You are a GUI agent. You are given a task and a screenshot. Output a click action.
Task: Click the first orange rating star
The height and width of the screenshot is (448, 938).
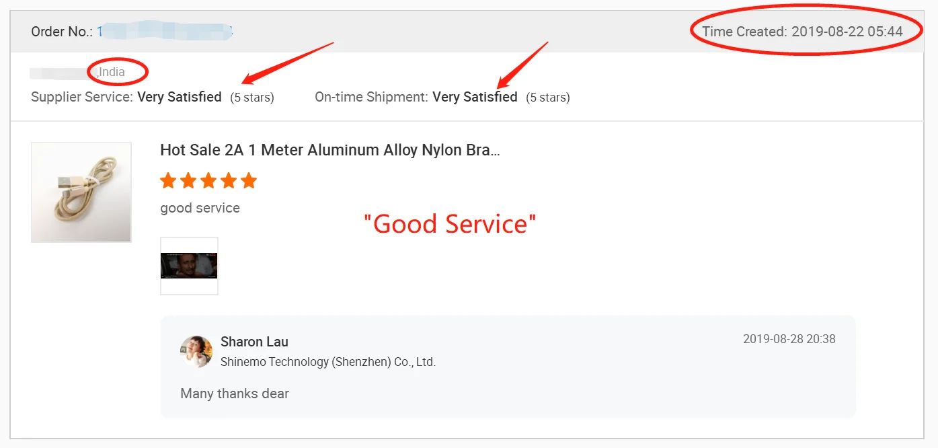coord(168,180)
